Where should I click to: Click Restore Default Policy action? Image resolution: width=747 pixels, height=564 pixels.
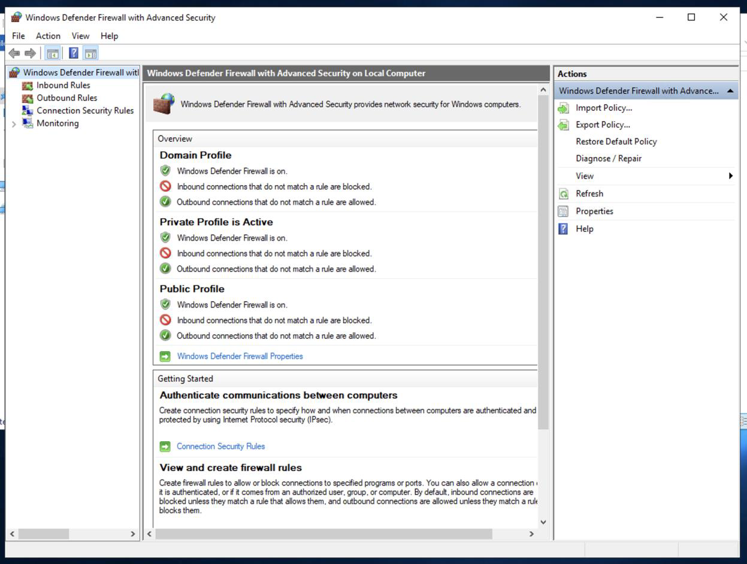(x=616, y=142)
